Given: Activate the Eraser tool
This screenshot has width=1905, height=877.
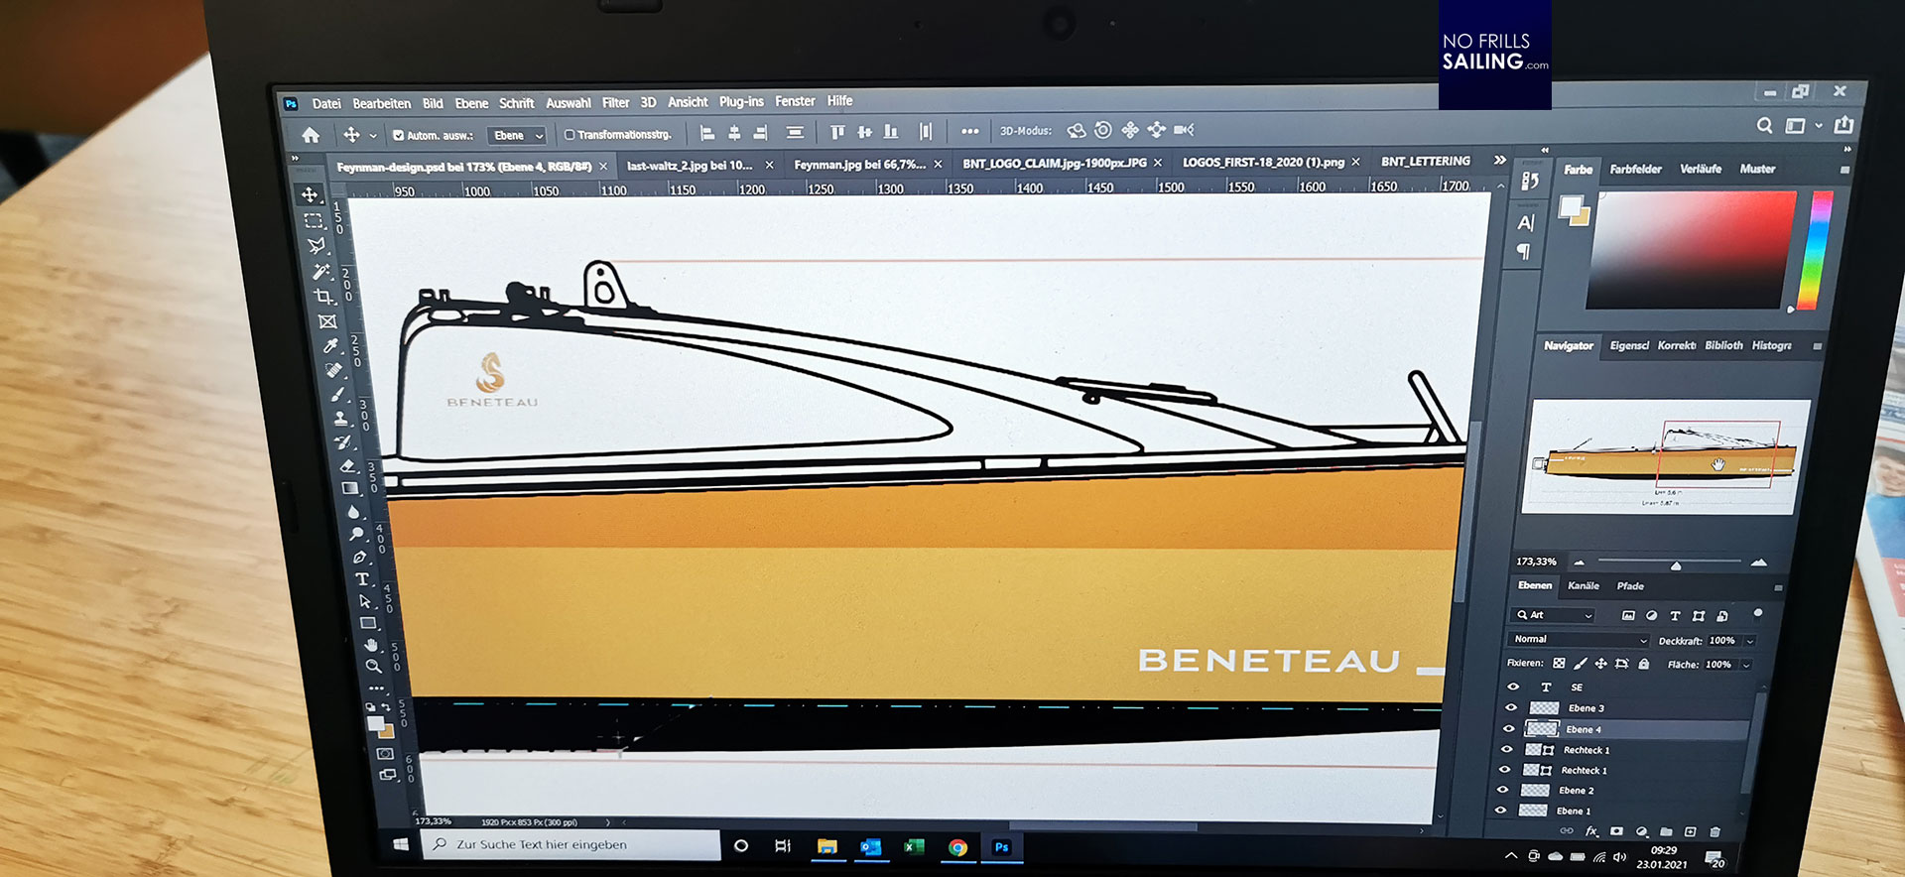Looking at the screenshot, I should (x=347, y=464).
